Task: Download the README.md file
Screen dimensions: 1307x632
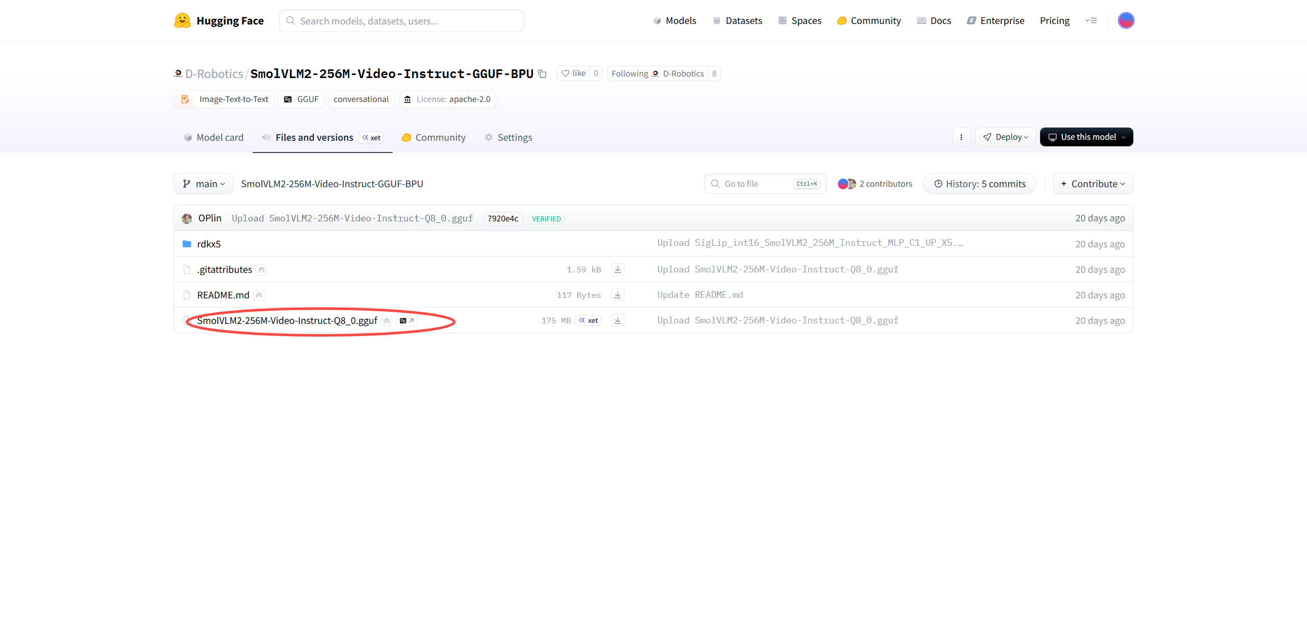Action: tap(618, 295)
